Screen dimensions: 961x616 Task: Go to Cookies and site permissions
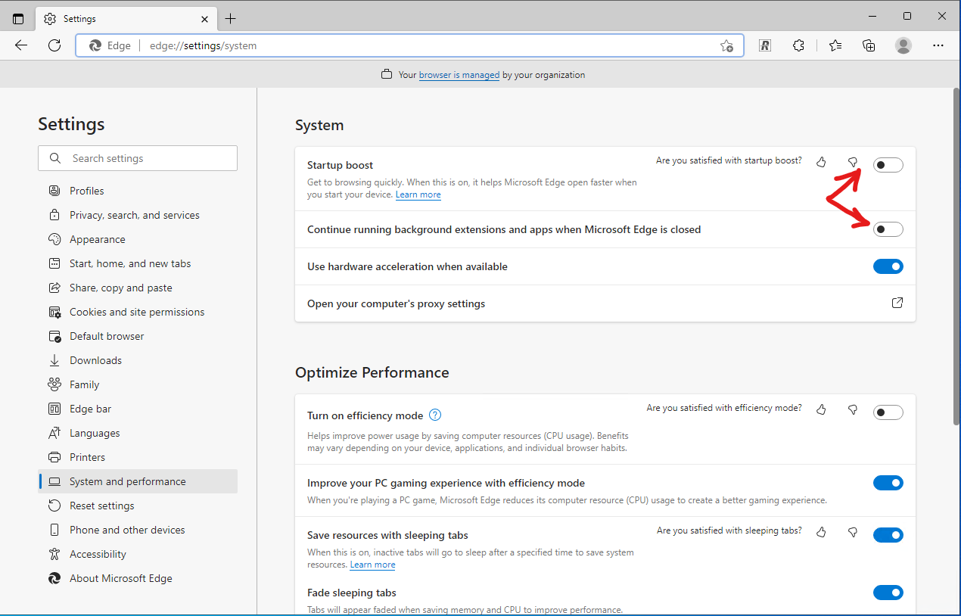(x=137, y=312)
